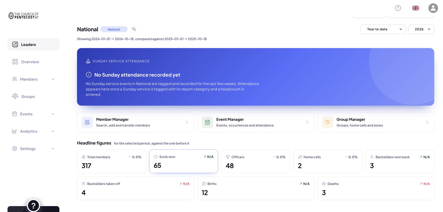
Task: Open the 2026 year dropdown
Action: pos(421,29)
